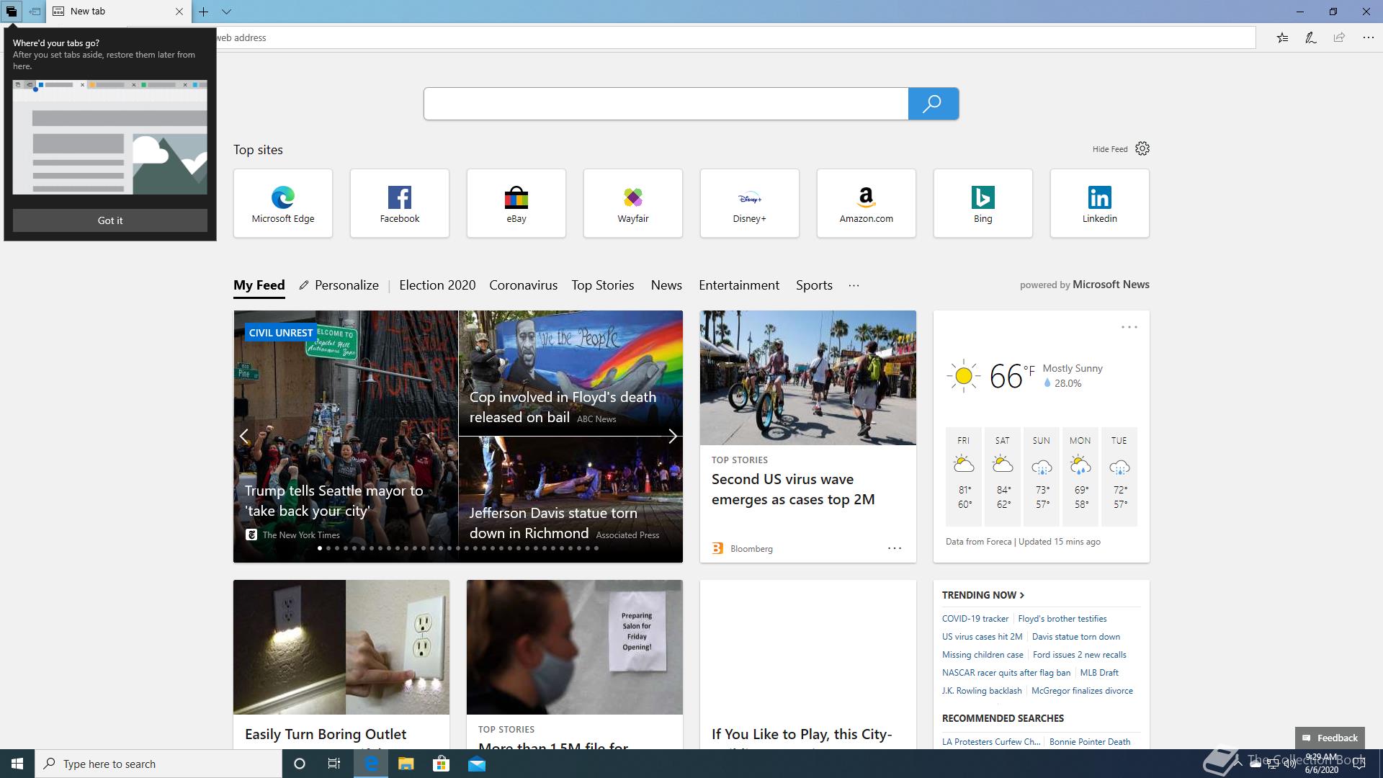Click the blue search magnifier button

pos(933,104)
